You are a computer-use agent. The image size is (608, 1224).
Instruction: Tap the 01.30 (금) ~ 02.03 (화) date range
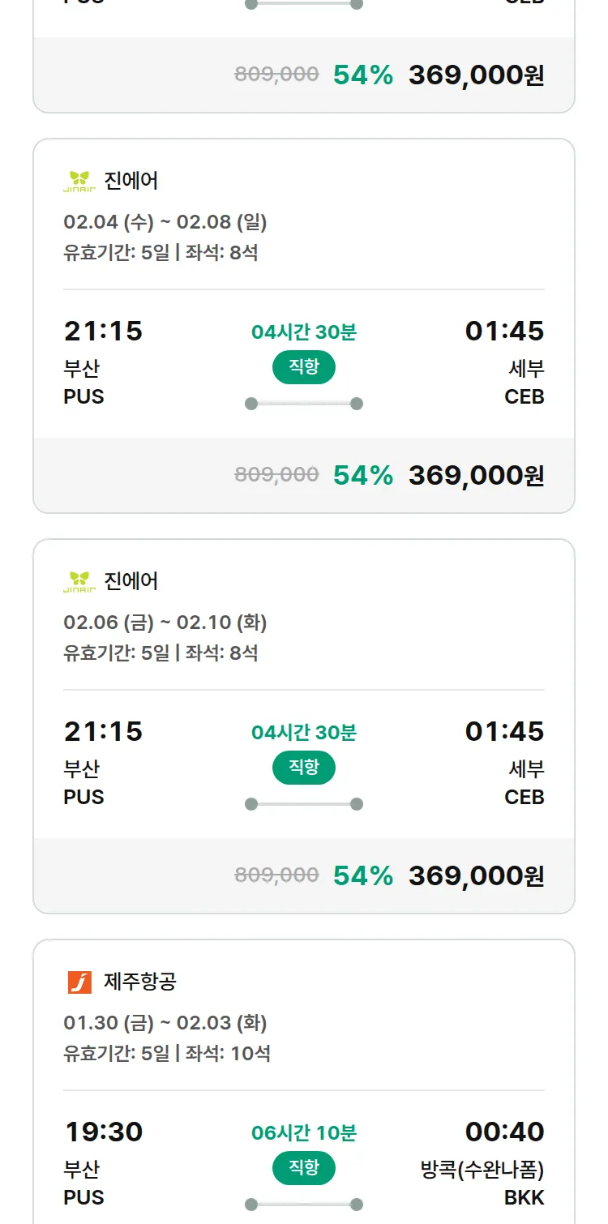(x=165, y=1023)
